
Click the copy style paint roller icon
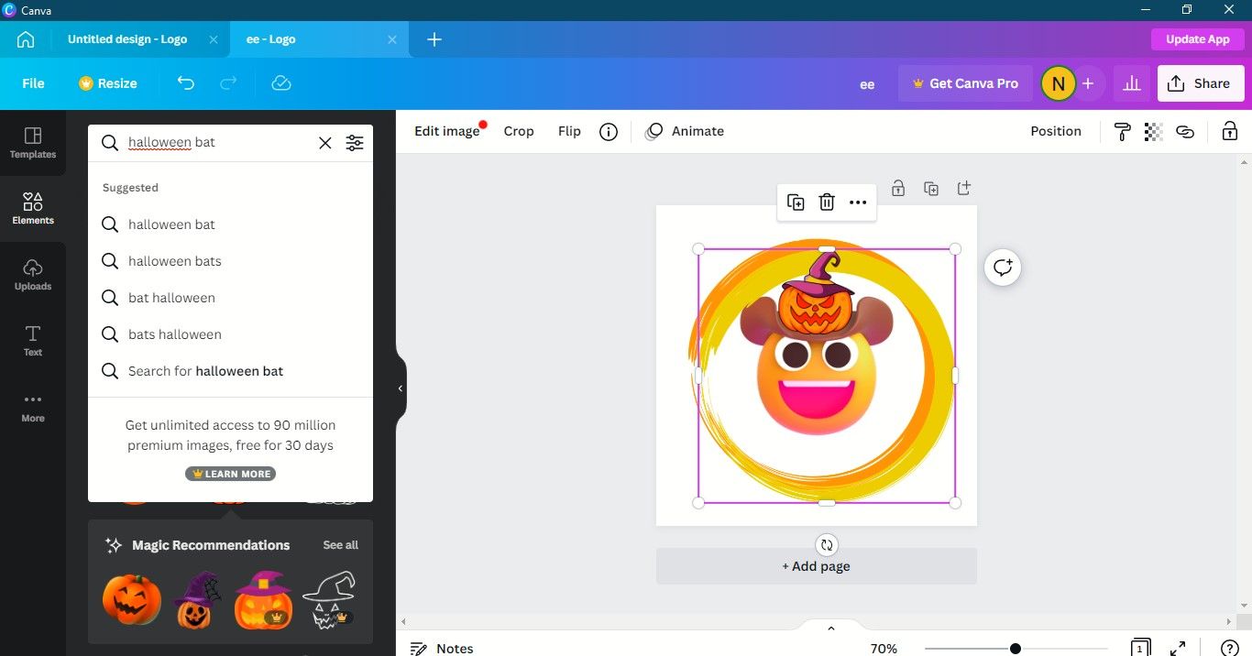click(x=1123, y=132)
